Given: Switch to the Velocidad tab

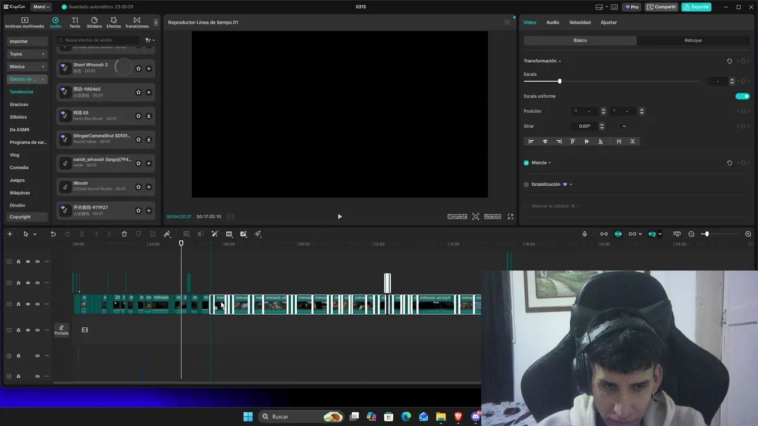Looking at the screenshot, I should coord(580,22).
